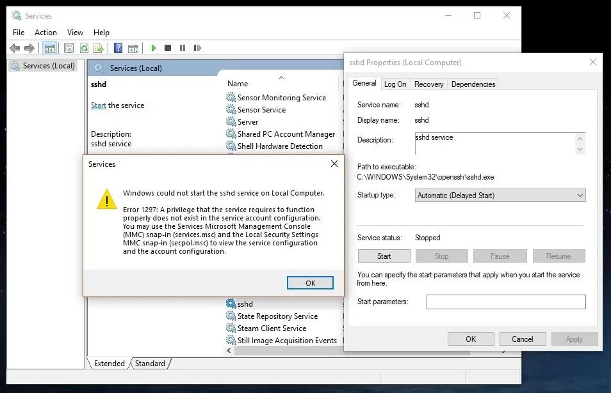This screenshot has width=611, height=393.
Task: Select the Sensor Monitoring Service row
Action: [x=282, y=98]
